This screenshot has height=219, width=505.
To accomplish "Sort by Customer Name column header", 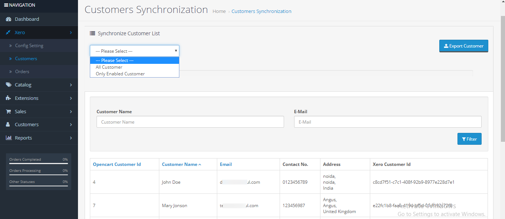I will point(182,164).
